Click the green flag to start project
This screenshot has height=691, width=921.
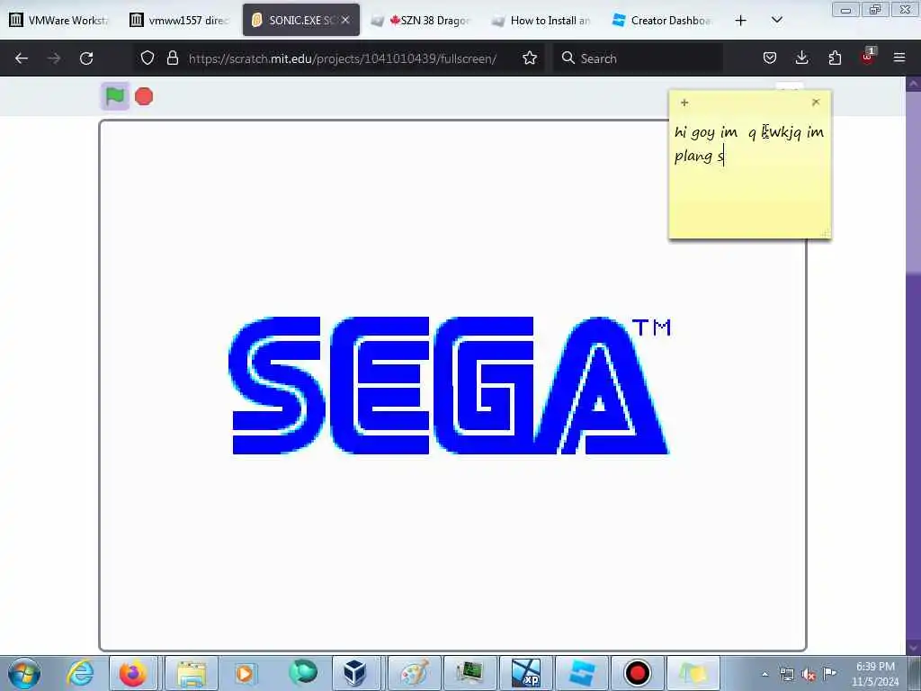(x=114, y=95)
